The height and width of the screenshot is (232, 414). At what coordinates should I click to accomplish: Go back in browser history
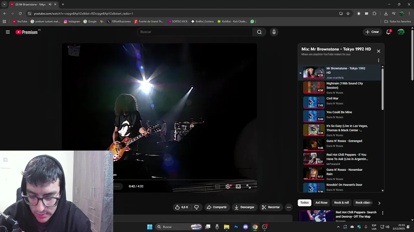5,14
